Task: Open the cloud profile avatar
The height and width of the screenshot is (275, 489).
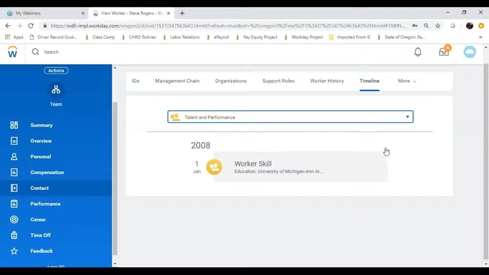Action: click(x=470, y=52)
